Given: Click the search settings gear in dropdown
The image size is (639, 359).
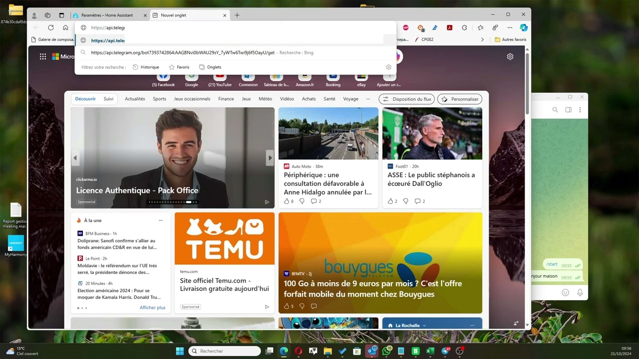Looking at the screenshot, I should point(388,67).
